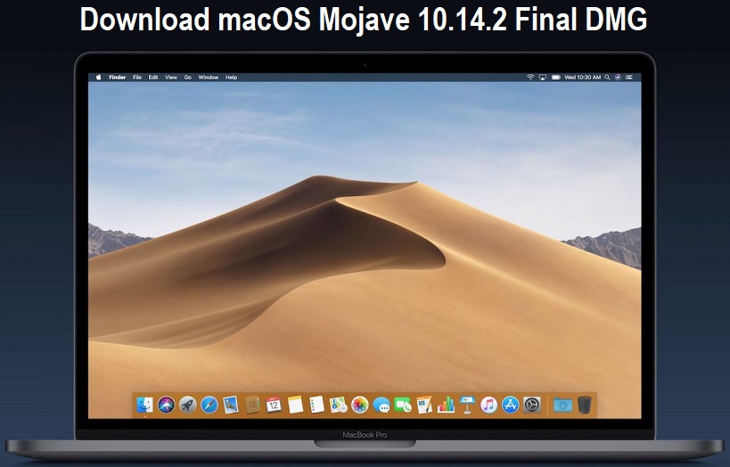Open the Finder menu

tap(118, 78)
